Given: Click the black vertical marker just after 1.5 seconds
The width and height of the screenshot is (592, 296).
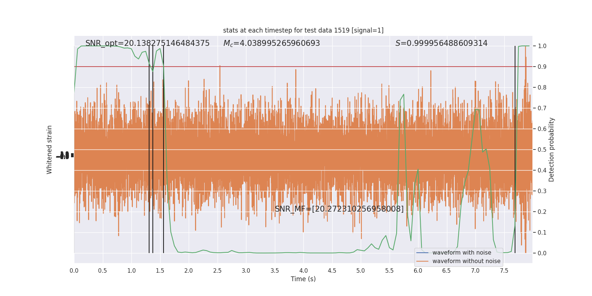Looking at the screenshot, I should (164, 149).
